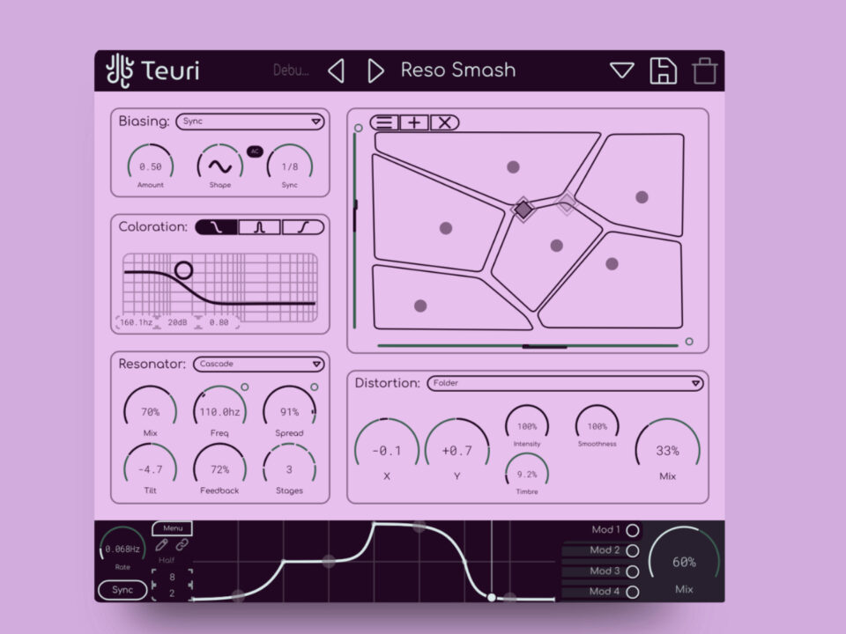
Task: Open the Distortion Folder dropdown
Action: tap(565, 383)
